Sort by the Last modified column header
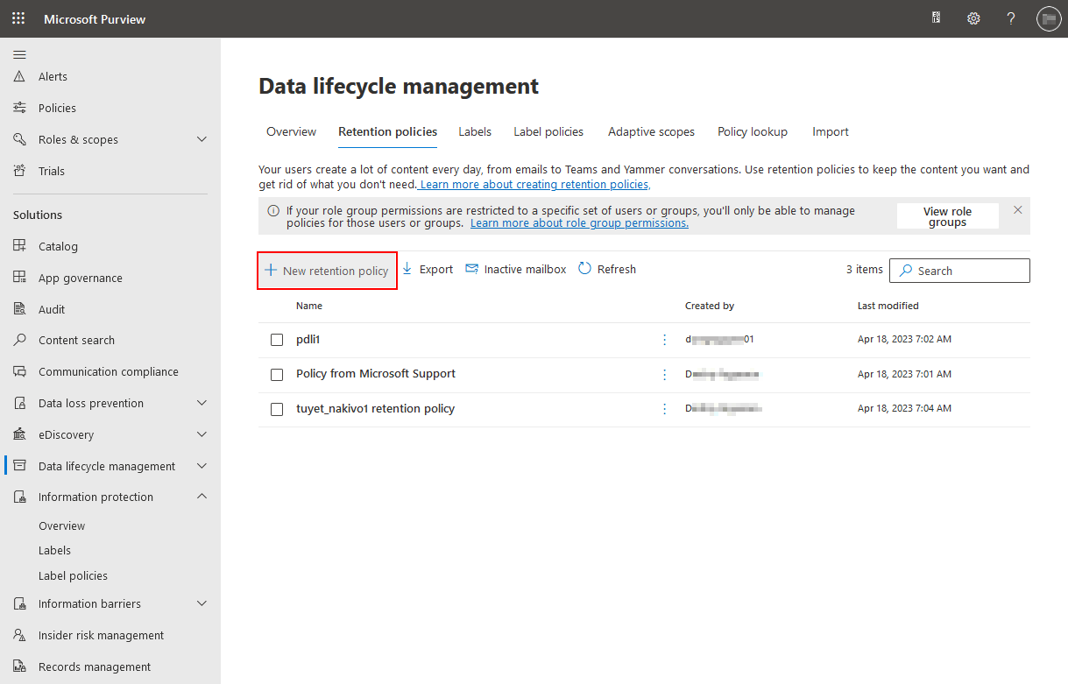Image resolution: width=1068 pixels, height=684 pixels. point(888,306)
